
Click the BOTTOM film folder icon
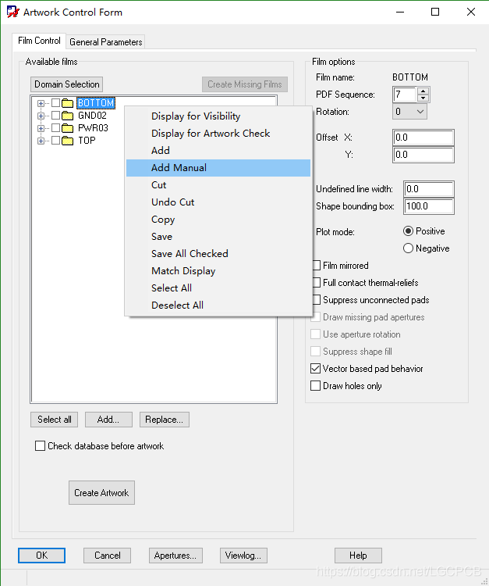click(x=68, y=103)
